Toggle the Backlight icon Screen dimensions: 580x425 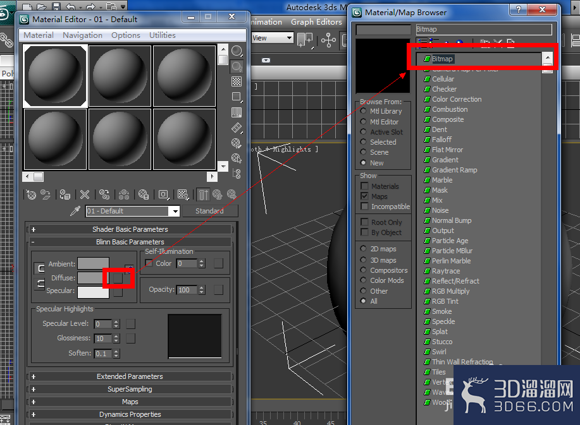(x=237, y=66)
